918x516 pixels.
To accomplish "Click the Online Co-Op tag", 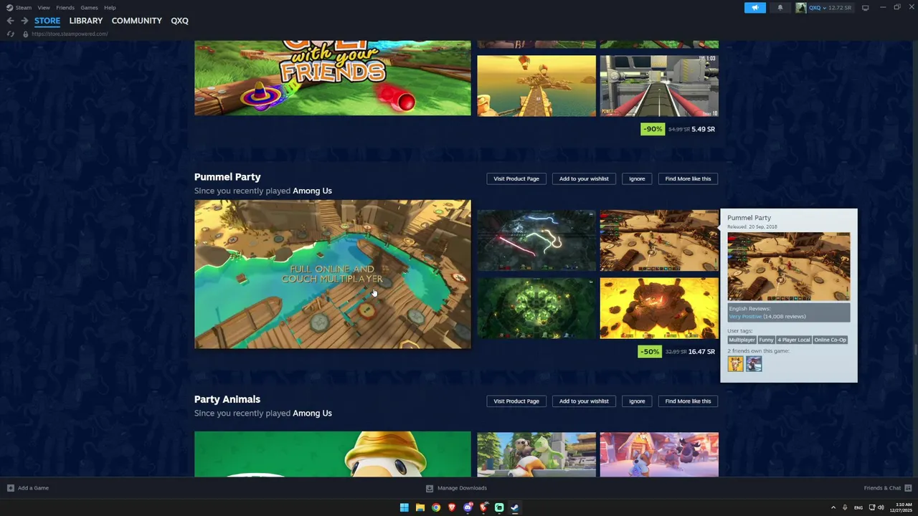I will [x=830, y=340].
